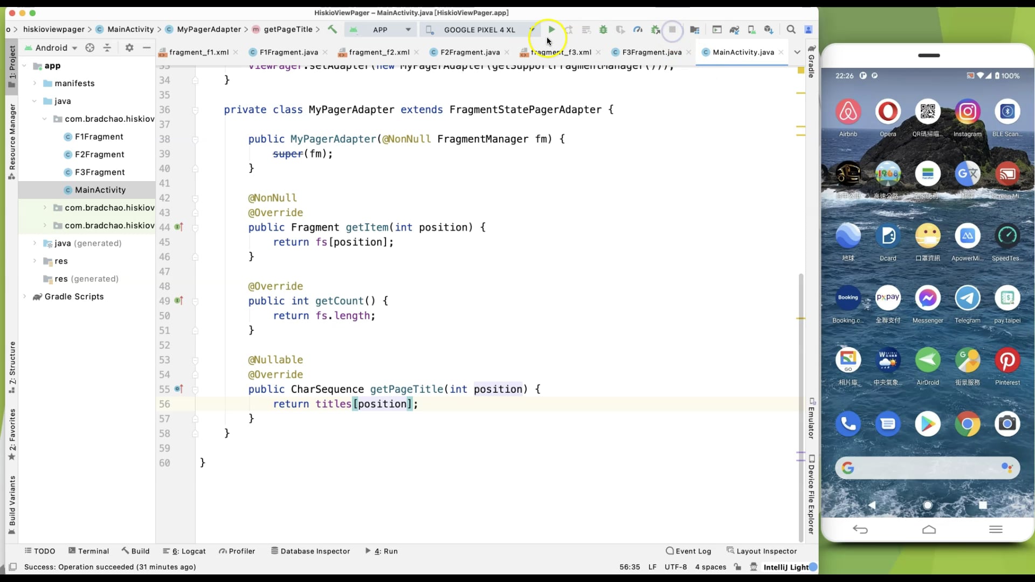This screenshot has width=1035, height=582.
Task: Click the Debug app bug icon
Action: [x=603, y=30]
